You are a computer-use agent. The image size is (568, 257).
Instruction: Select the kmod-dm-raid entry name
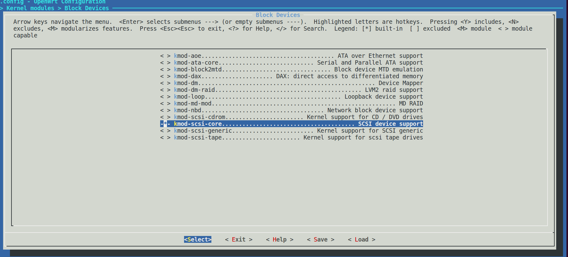click(194, 90)
